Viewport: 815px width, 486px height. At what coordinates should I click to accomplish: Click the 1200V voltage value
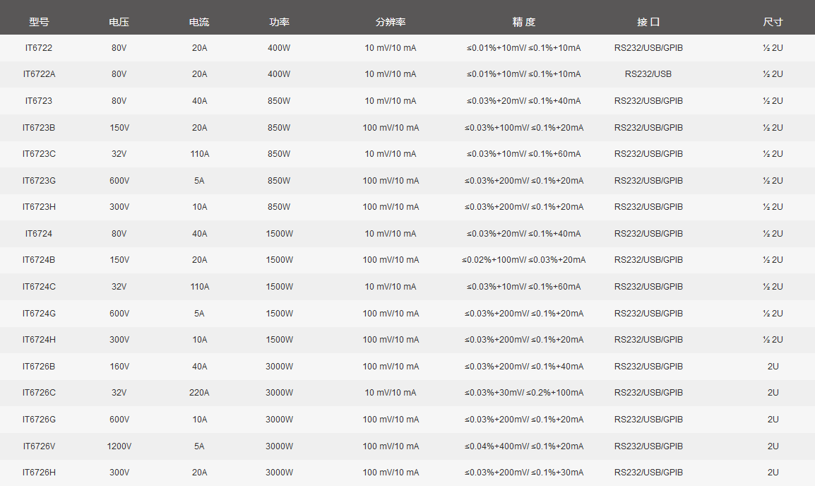click(x=119, y=446)
